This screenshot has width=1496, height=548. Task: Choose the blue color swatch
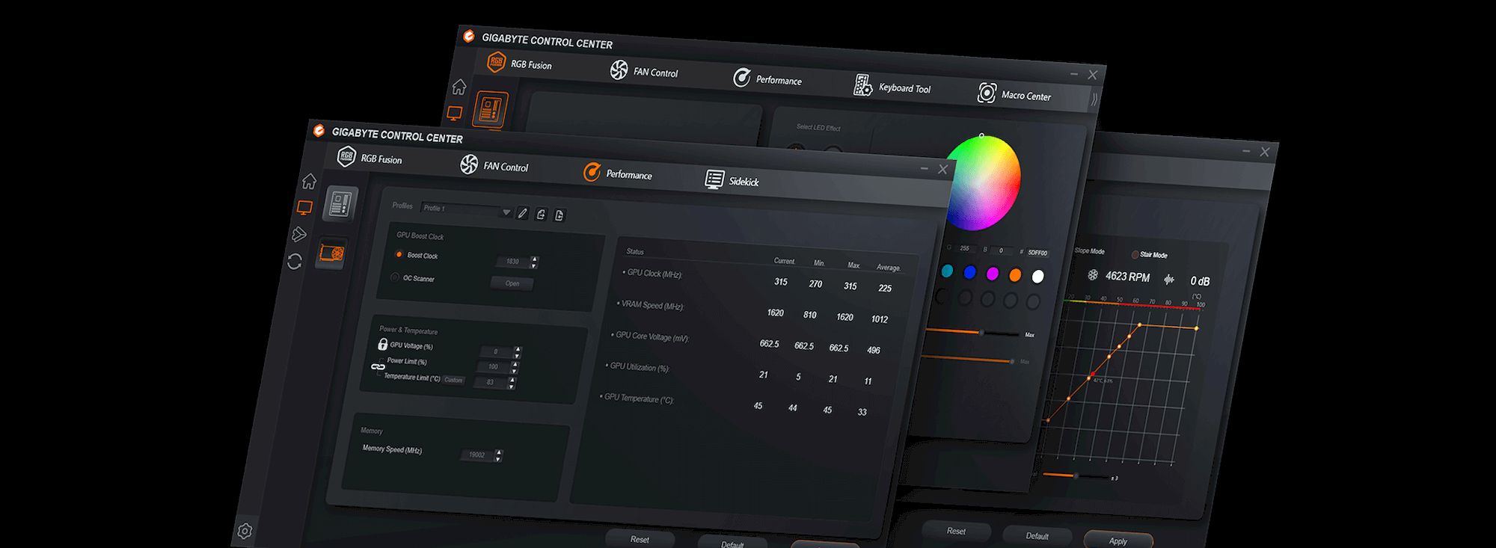point(970,273)
